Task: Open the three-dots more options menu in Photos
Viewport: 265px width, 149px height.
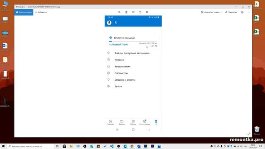Action: pyautogui.click(x=249, y=12)
